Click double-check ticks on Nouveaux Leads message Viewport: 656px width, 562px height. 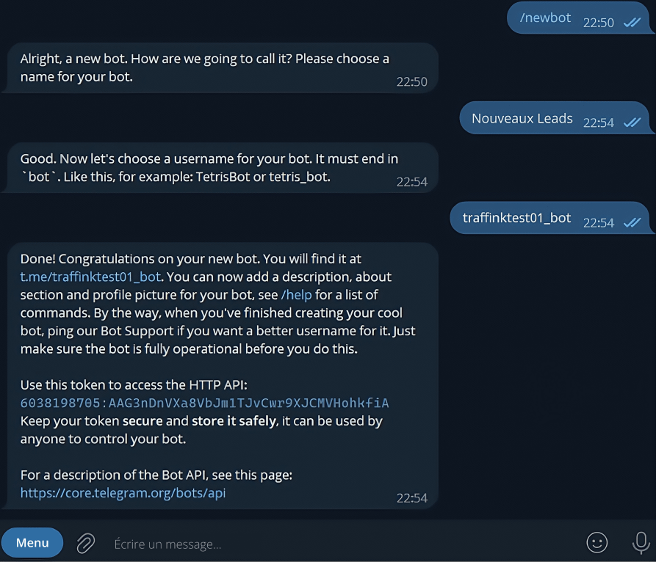click(632, 123)
